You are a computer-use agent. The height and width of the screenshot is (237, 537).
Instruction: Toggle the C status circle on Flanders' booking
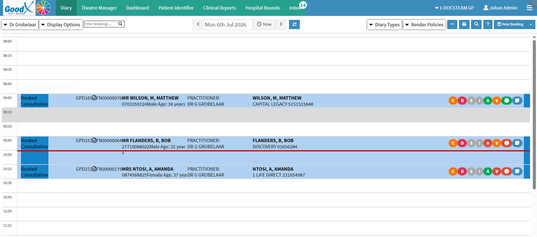tap(453, 143)
